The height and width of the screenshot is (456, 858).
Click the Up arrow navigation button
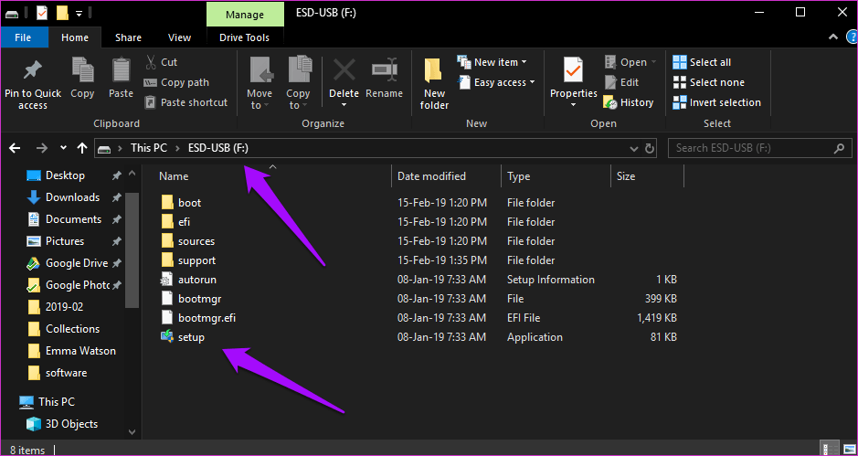click(82, 148)
